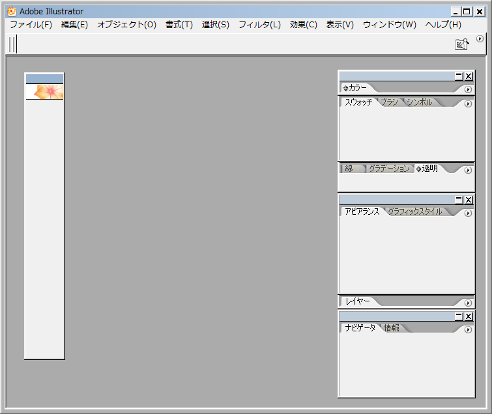Cycle the 透明 panel size with its double arrows
The image size is (492, 414).
coord(418,169)
